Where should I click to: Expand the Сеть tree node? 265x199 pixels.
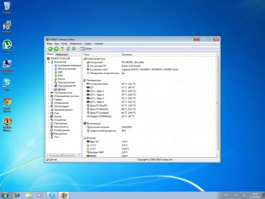click(x=49, y=113)
